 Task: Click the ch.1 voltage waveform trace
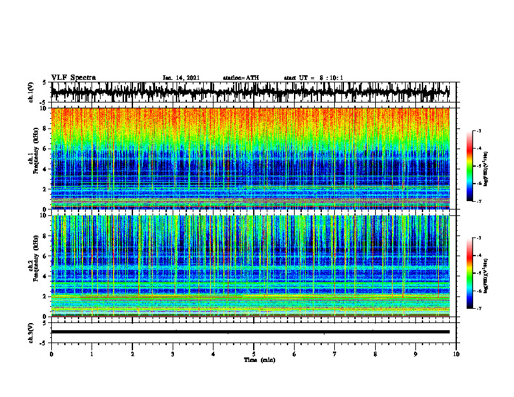point(250,92)
